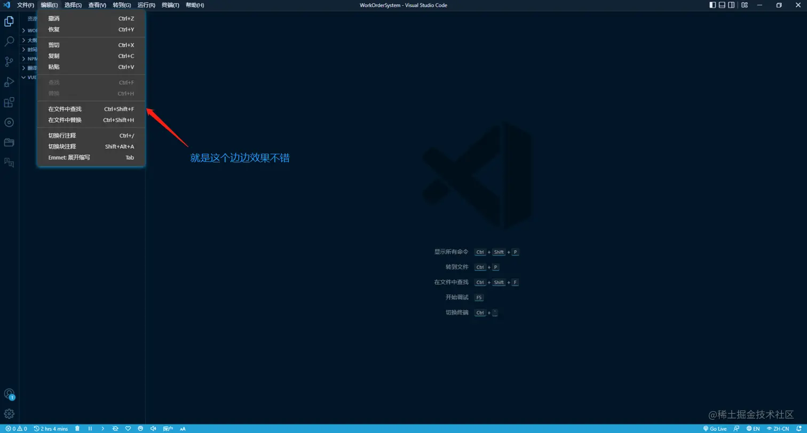This screenshot has width=807, height=433.
Task: Select 在文件中查找 menu entry
Action: point(91,109)
